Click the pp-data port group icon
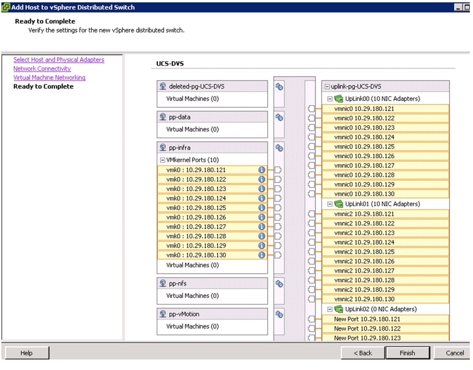 [x=163, y=117]
